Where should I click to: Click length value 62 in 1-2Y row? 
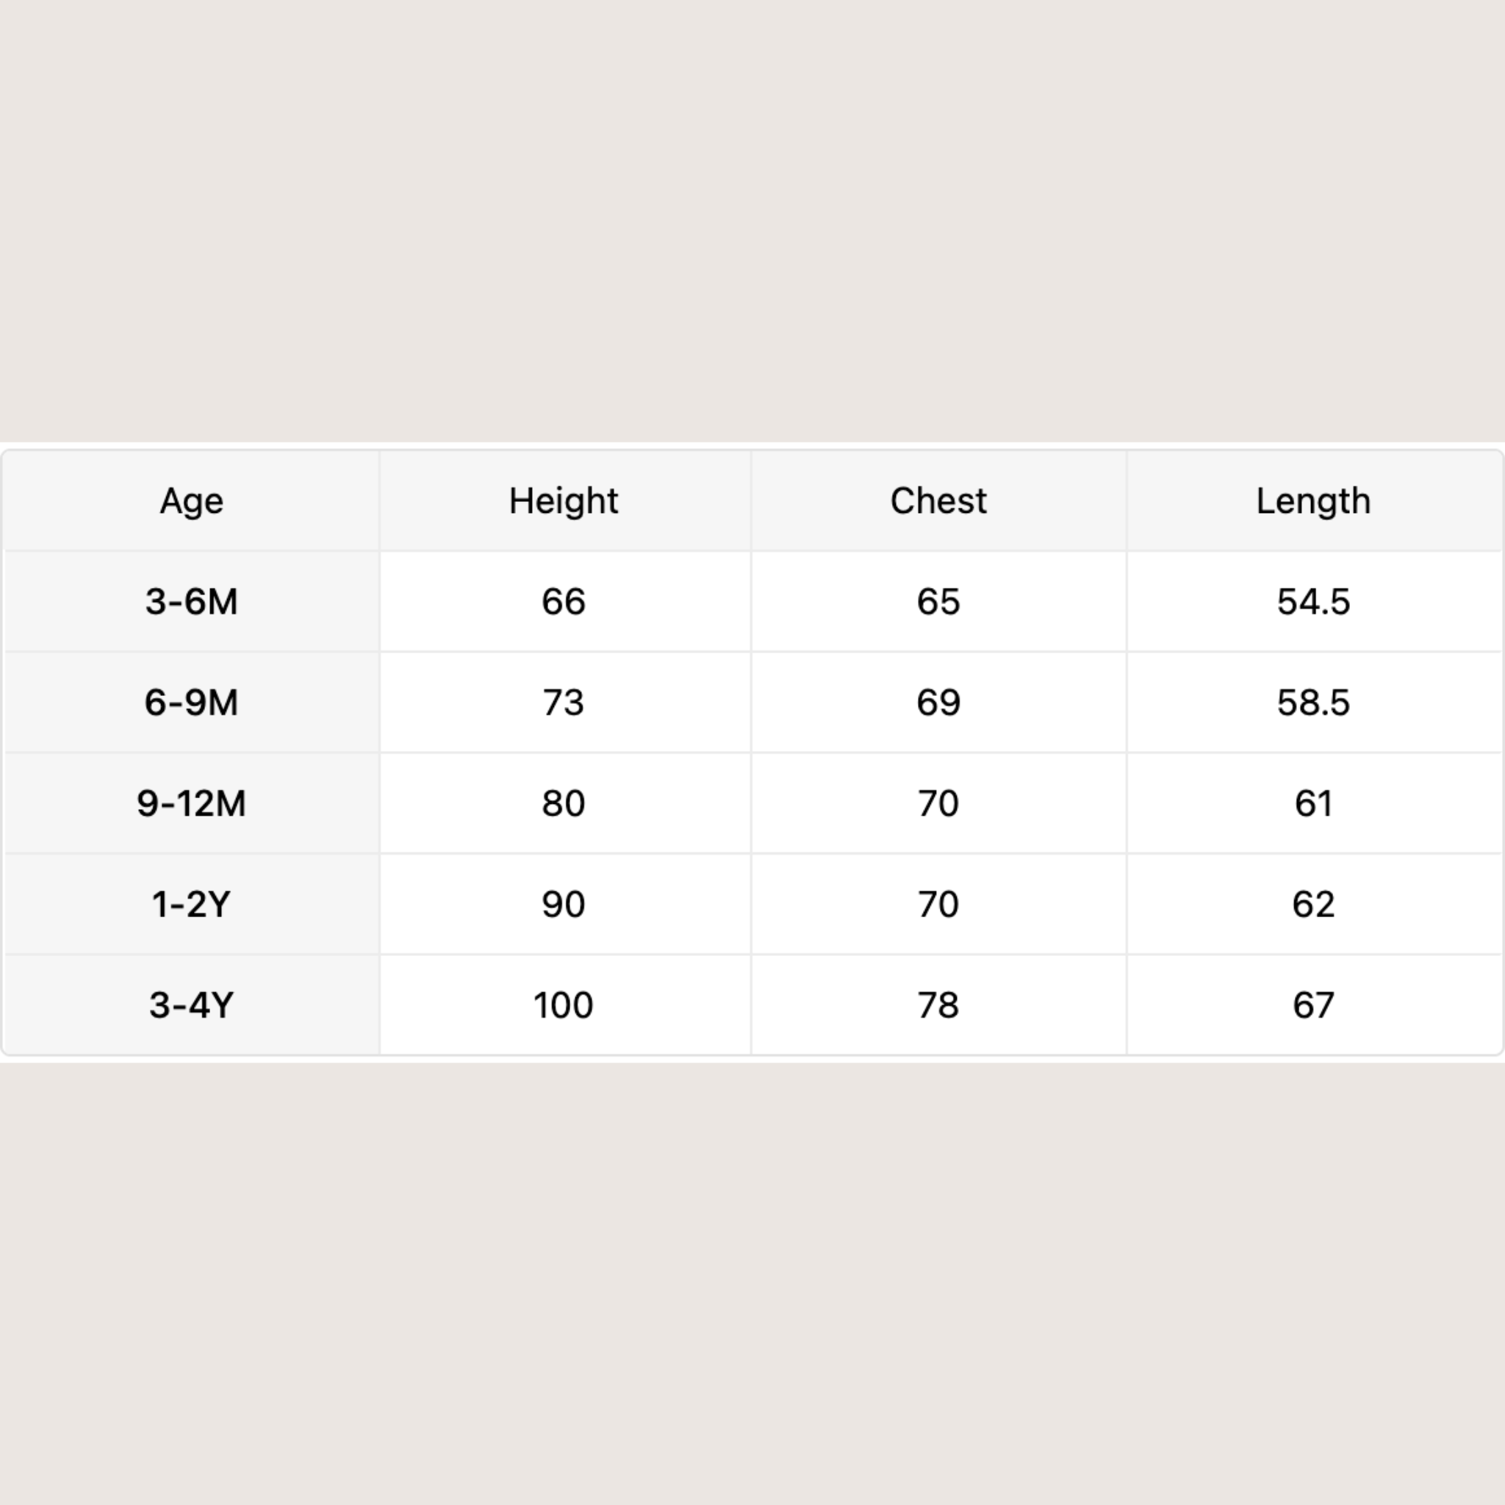coord(1312,905)
